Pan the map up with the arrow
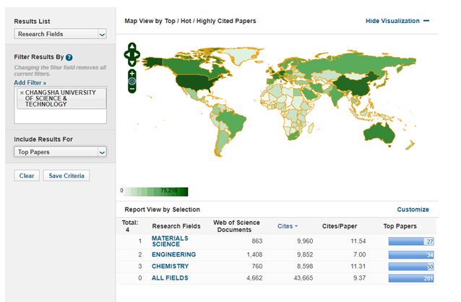 [x=132, y=46]
